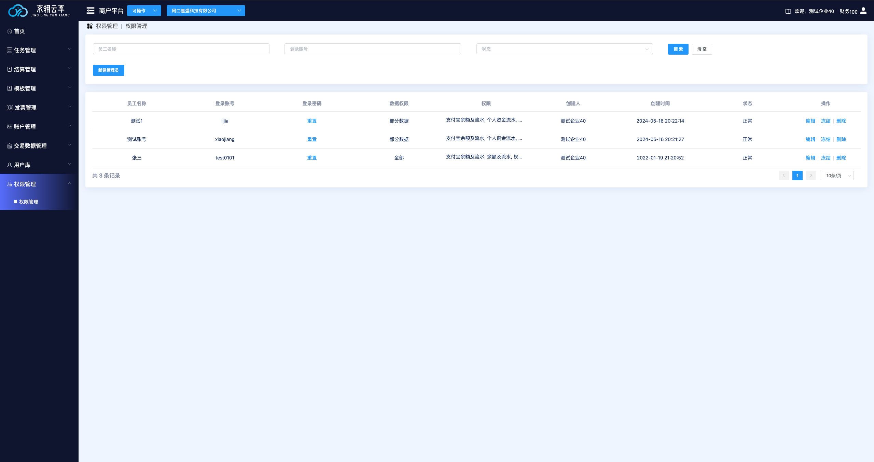Image resolution: width=874 pixels, height=462 pixels.
Task: Expand 用户库 menu chevron
Action: click(x=70, y=164)
